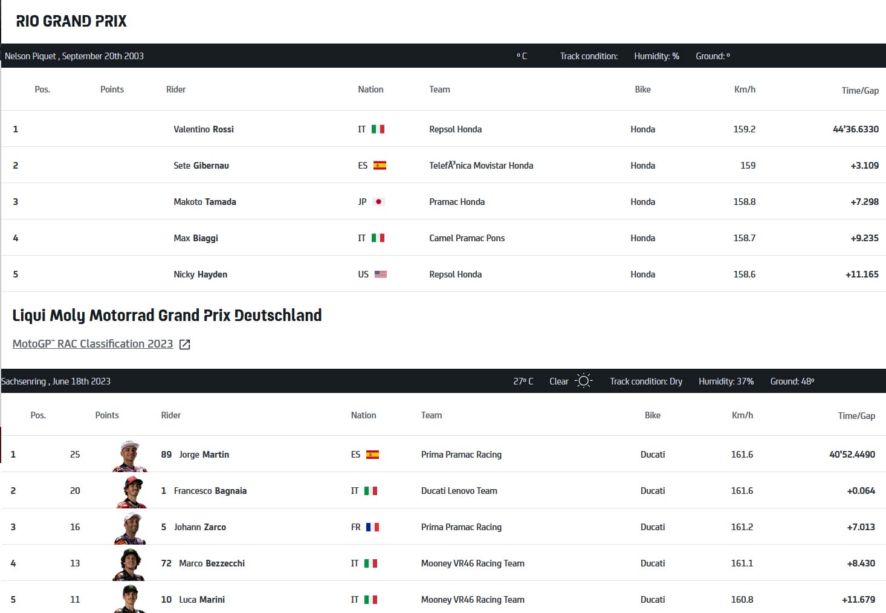Click the Spanish flag in Jorge Martin's row
Image resolution: width=886 pixels, height=613 pixels.
[372, 455]
